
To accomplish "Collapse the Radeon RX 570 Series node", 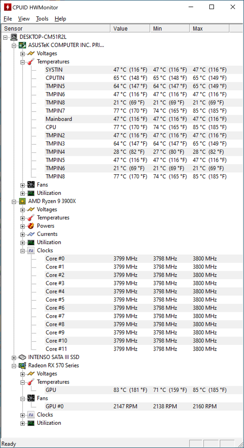I will pos(14,366).
